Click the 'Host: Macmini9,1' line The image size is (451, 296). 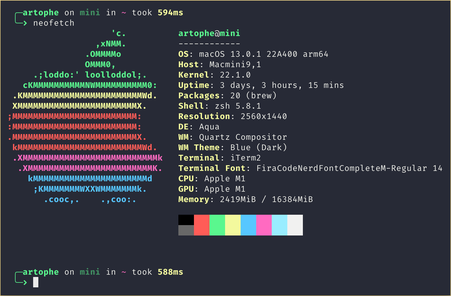(x=220, y=65)
